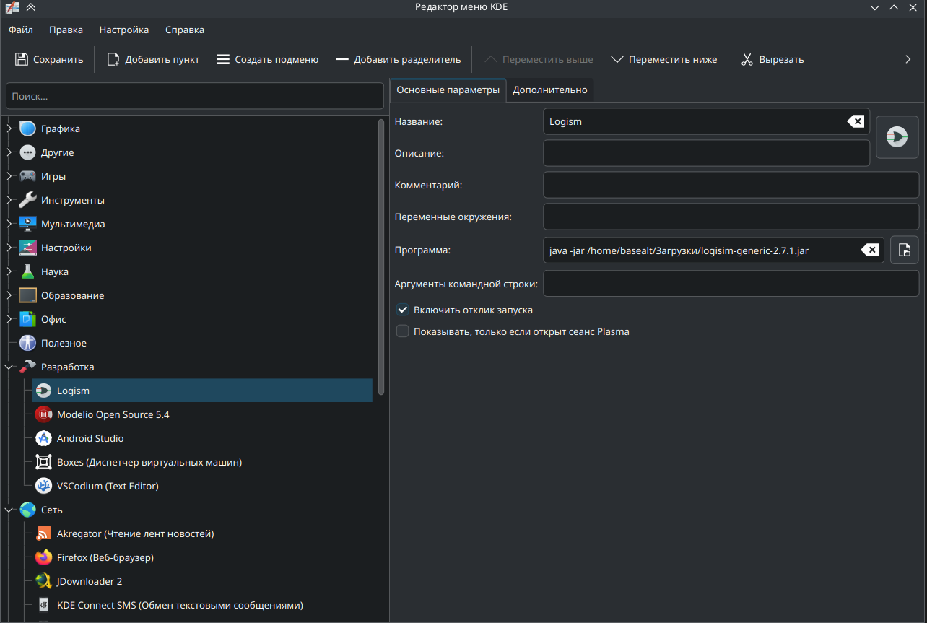
Task: Switch to the Дополнительно tab
Action: pyautogui.click(x=550, y=90)
